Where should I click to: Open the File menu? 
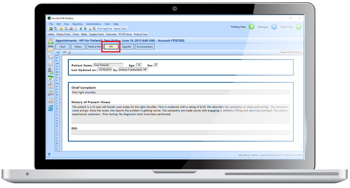(x=51, y=24)
